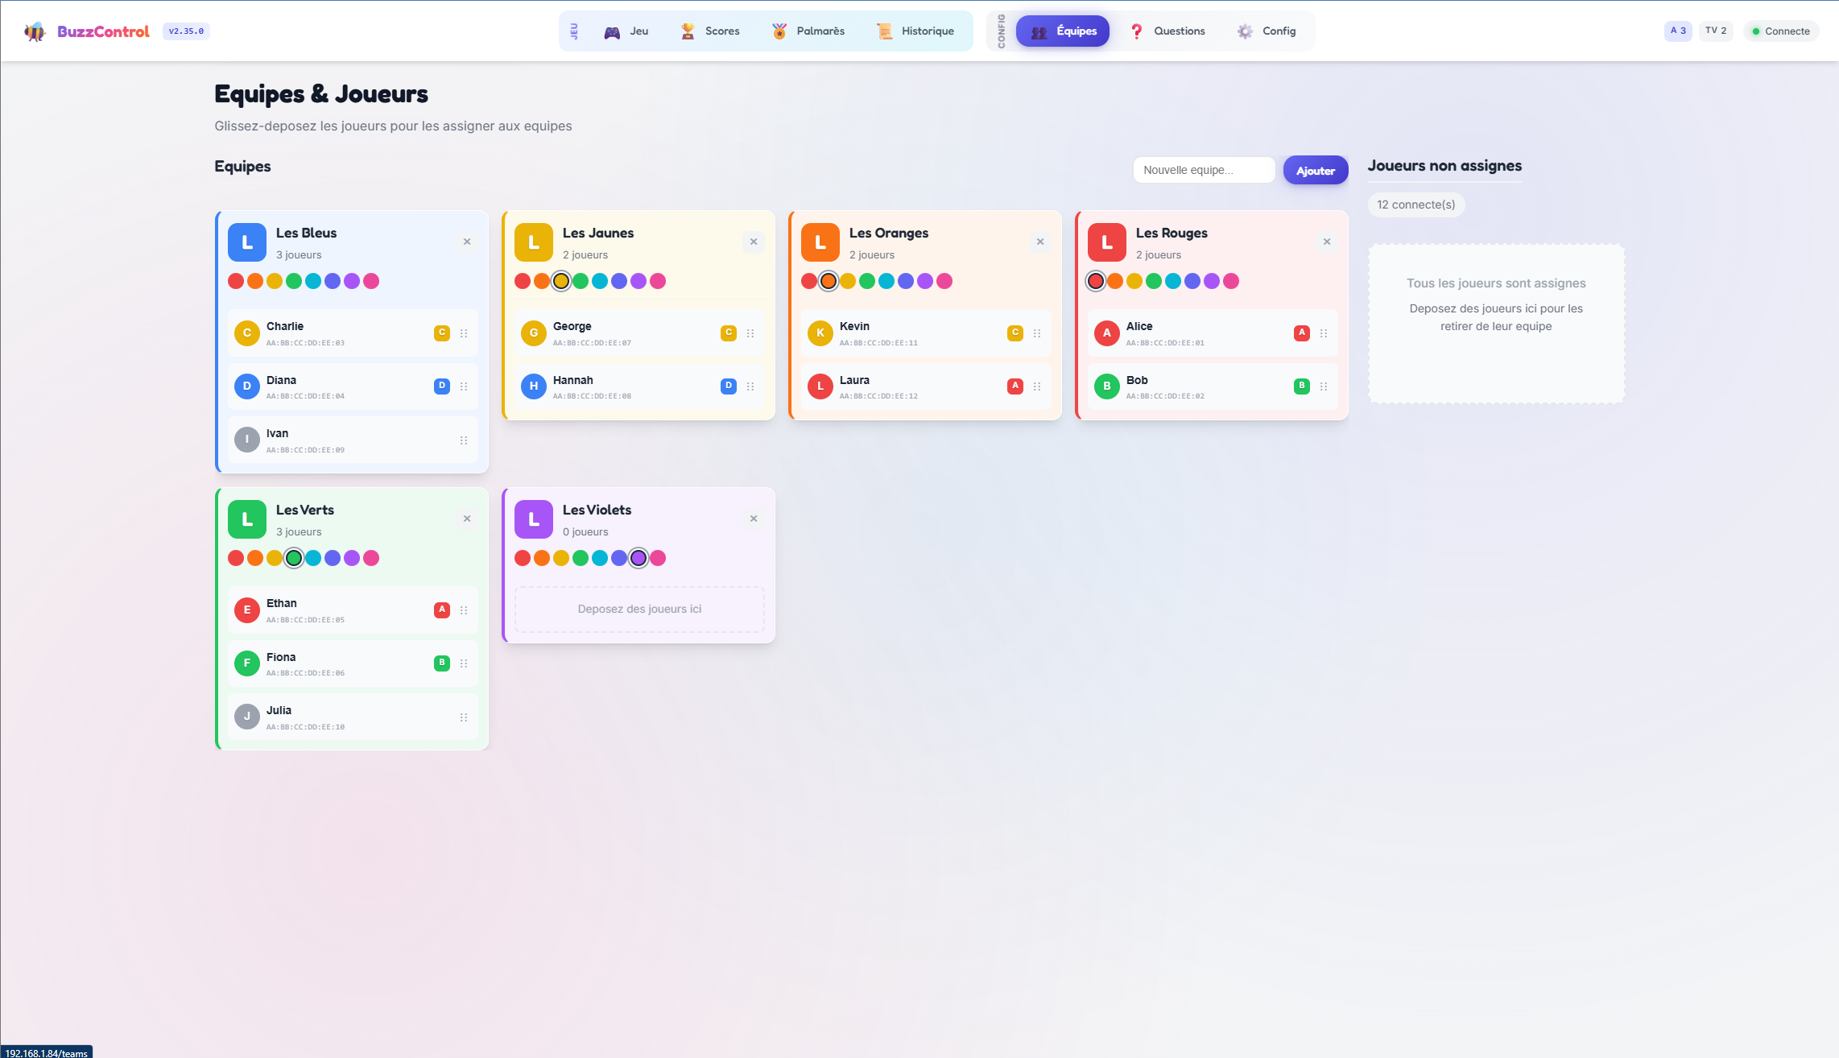
Task: Select the green color for Les Verts
Action: pos(293,558)
